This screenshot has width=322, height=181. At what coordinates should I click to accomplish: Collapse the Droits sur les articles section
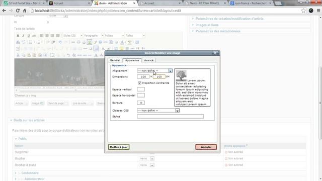[29, 120]
